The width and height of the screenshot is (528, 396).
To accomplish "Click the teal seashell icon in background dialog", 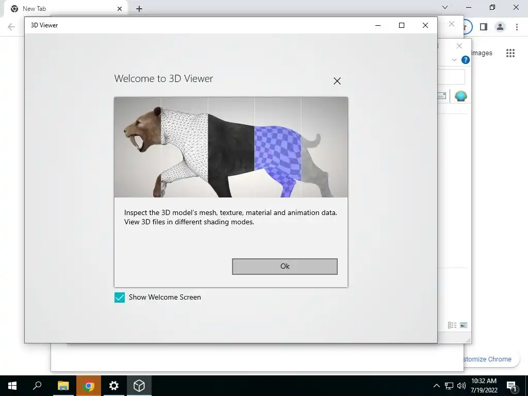I will (460, 96).
